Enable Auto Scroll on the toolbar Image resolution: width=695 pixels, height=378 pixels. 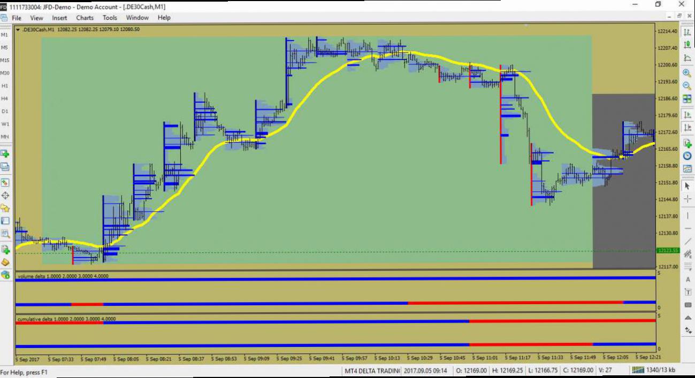[689, 114]
